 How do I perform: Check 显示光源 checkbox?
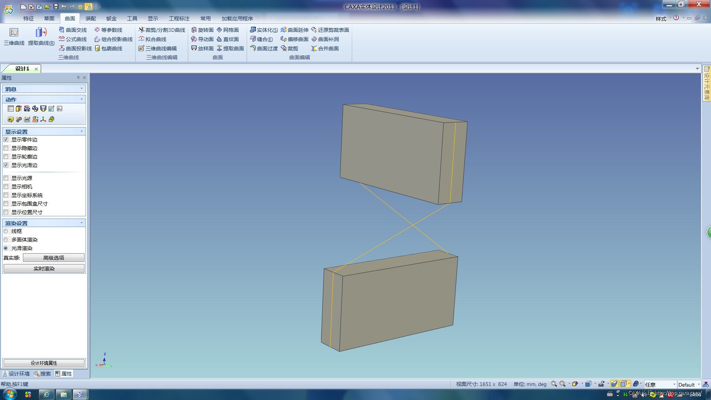[x=6, y=178]
